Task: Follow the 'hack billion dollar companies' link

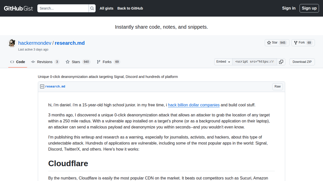Action: click(194, 105)
